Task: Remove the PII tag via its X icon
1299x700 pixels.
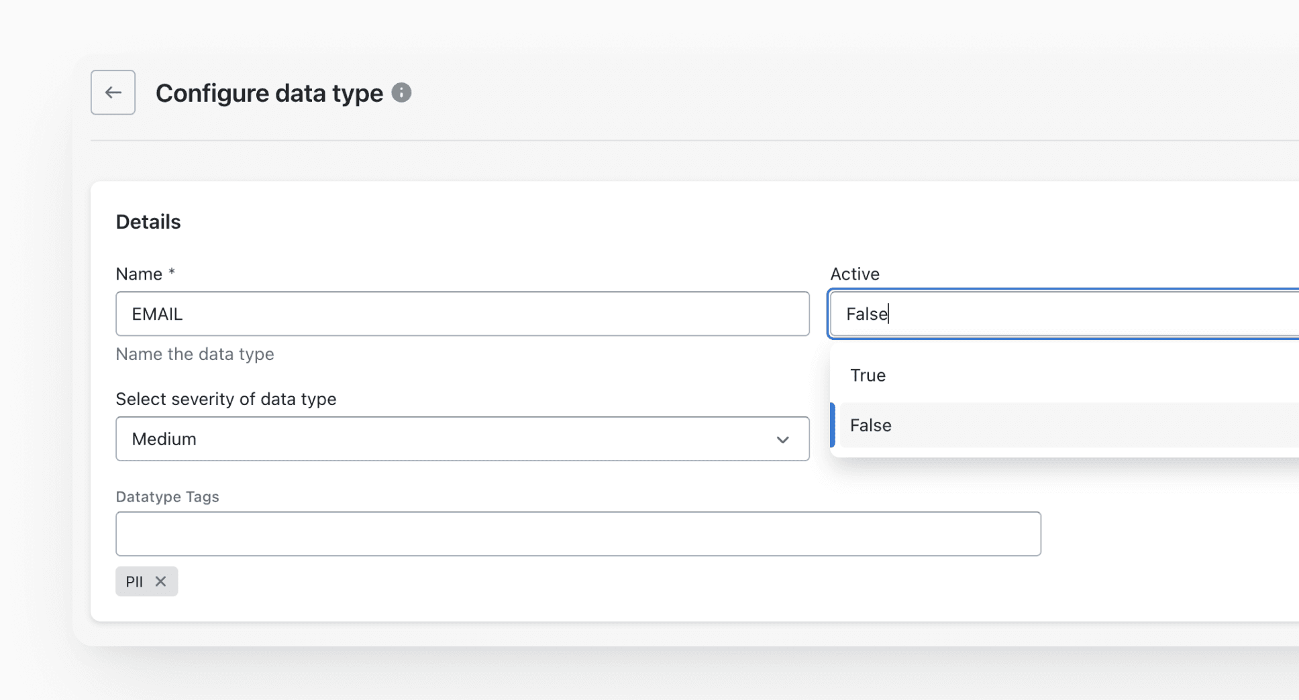Action: [x=161, y=581]
